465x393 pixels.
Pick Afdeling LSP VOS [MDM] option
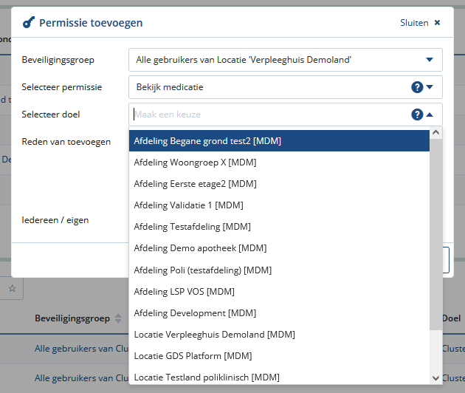pyautogui.click(x=184, y=291)
